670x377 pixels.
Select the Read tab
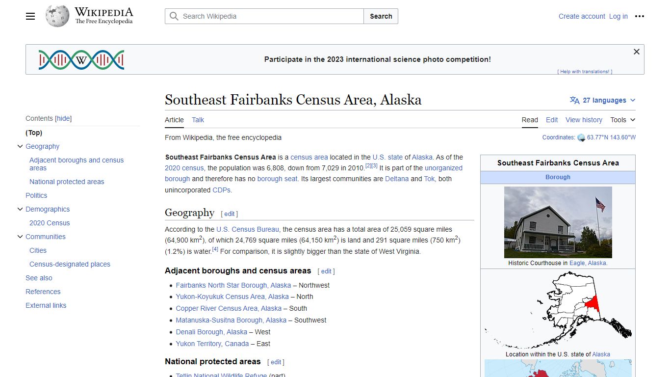[x=530, y=120]
